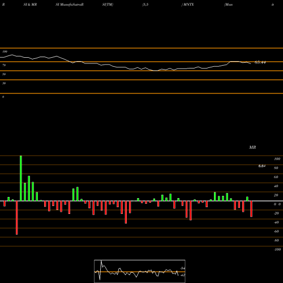Click the SI & MR header label
Screen dimensions: 283x283
point(30,5)
